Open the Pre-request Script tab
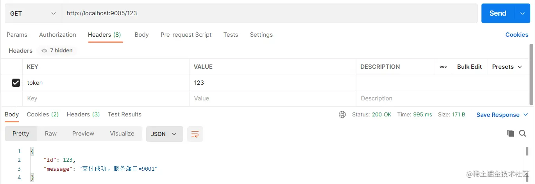This screenshot has width=535, height=184. [x=186, y=35]
